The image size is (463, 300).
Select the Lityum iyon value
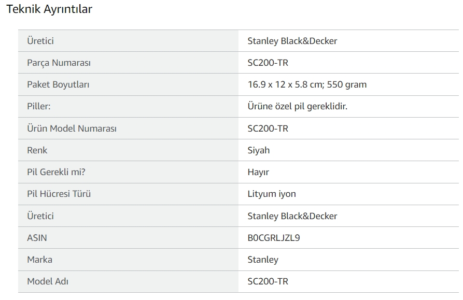tap(272, 194)
